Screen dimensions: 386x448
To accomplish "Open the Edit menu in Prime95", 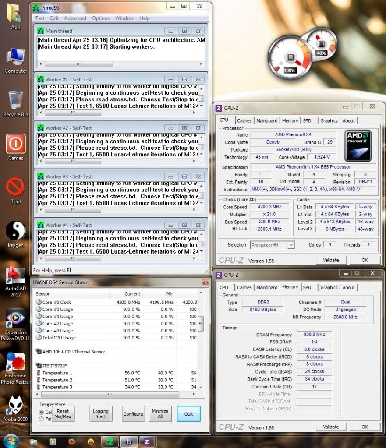I will 54,18.
